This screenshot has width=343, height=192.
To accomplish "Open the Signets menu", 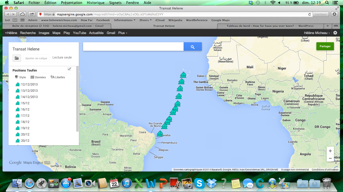I will [115, 3].
